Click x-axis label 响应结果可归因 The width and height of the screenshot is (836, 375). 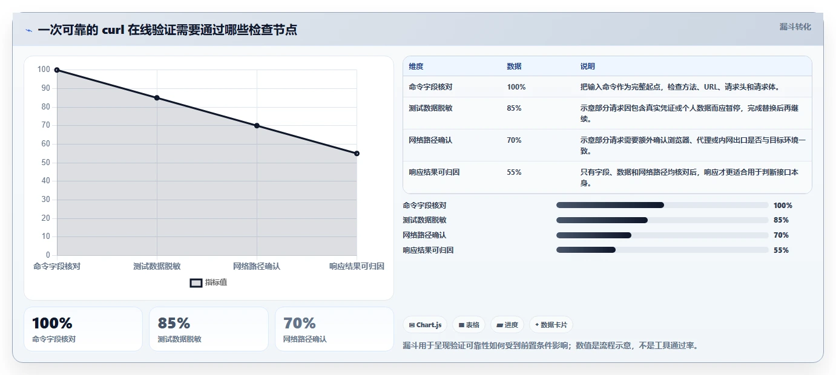tap(357, 266)
